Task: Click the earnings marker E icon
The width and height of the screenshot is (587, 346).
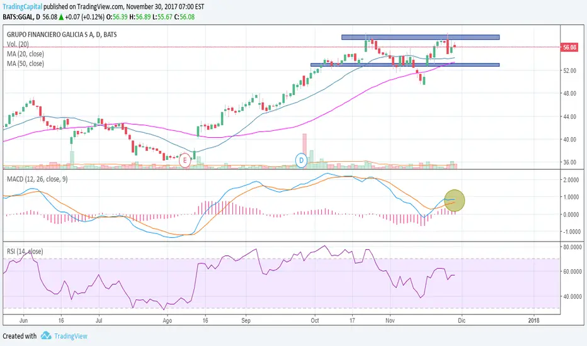Action: [x=185, y=160]
